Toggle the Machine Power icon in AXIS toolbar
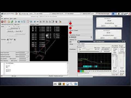 tap(5, 22)
